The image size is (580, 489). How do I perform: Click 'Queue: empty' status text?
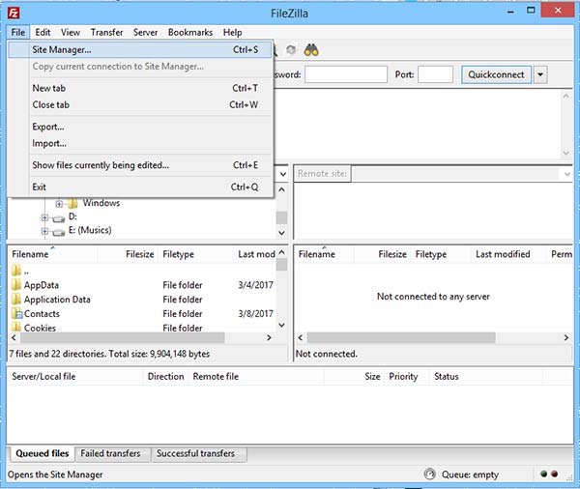[470, 475]
